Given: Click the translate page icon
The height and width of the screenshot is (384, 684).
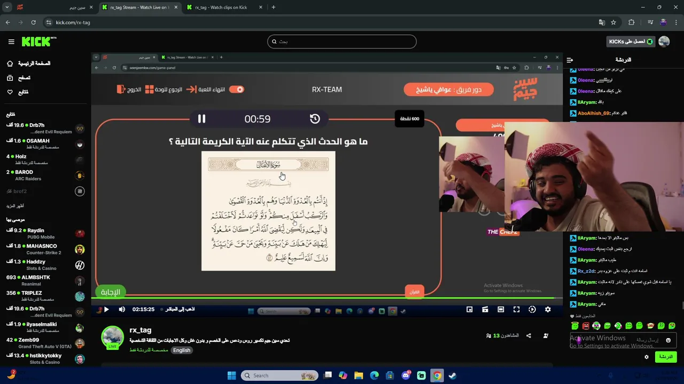Looking at the screenshot, I should click(x=602, y=22).
